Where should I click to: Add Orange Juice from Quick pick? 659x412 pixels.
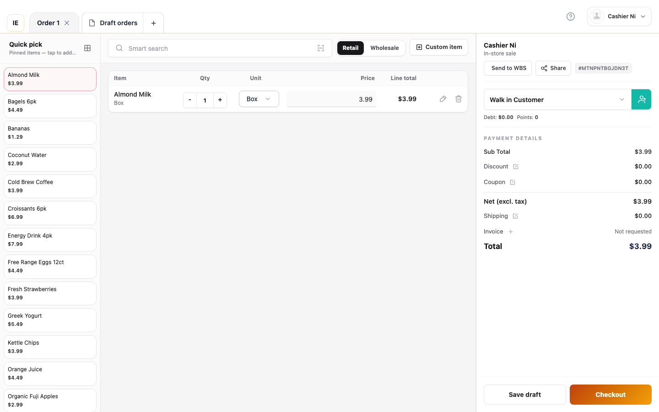pos(50,374)
